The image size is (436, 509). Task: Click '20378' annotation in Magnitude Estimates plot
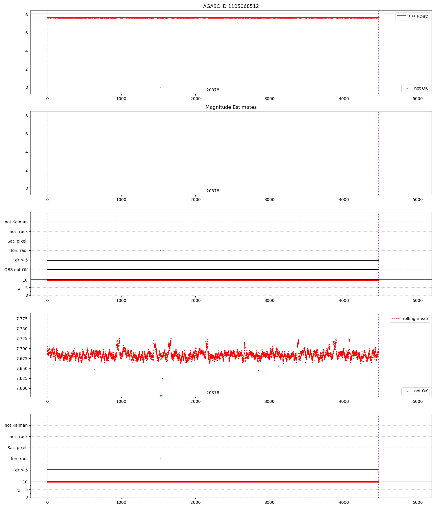tap(213, 191)
